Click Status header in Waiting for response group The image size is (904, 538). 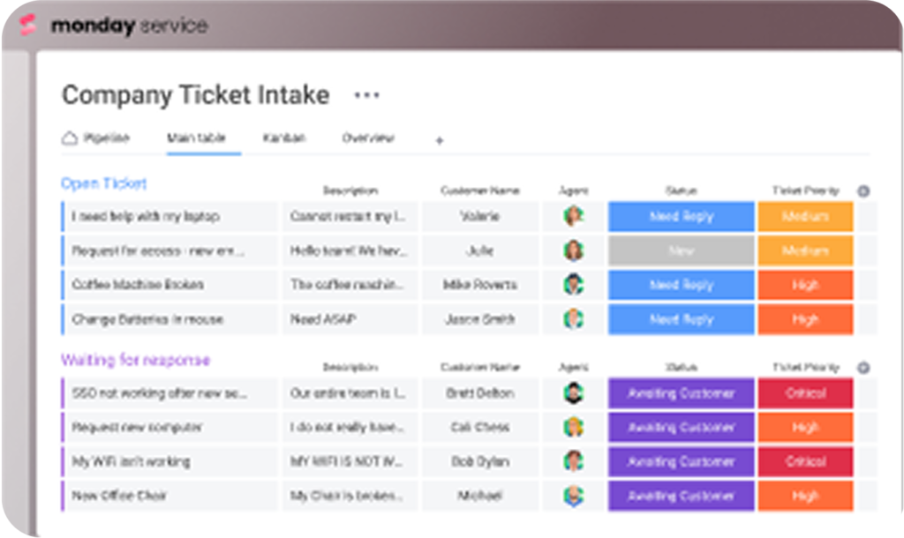tap(681, 367)
